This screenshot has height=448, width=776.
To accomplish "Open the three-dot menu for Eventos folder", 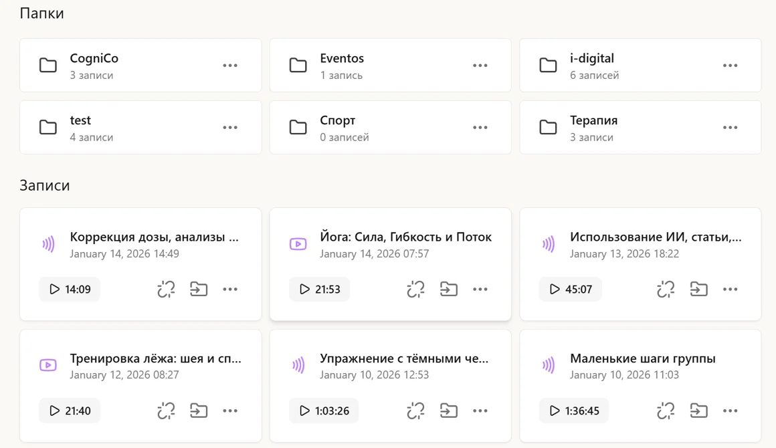I will coord(480,66).
